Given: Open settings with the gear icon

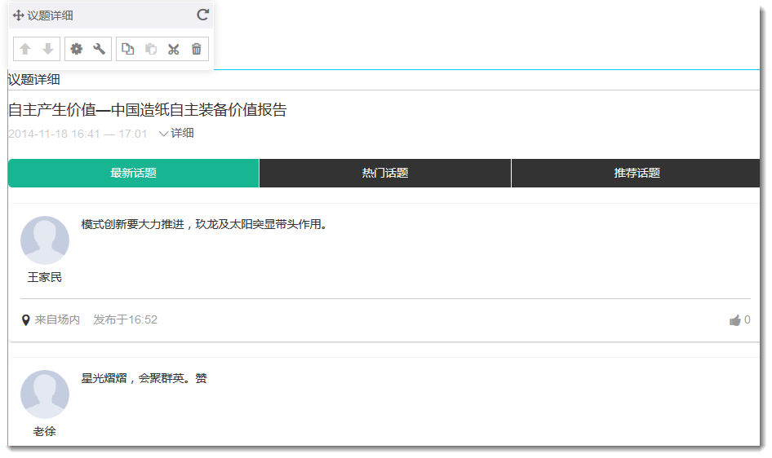Looking at the screenshot, I should tap(77, 49).
